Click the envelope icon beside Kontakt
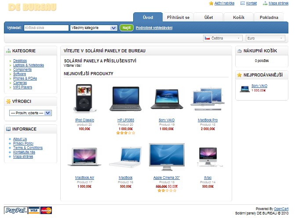295x218 pixels. pos(243,3)
